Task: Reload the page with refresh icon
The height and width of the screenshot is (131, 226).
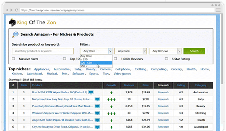Action: 16,10
